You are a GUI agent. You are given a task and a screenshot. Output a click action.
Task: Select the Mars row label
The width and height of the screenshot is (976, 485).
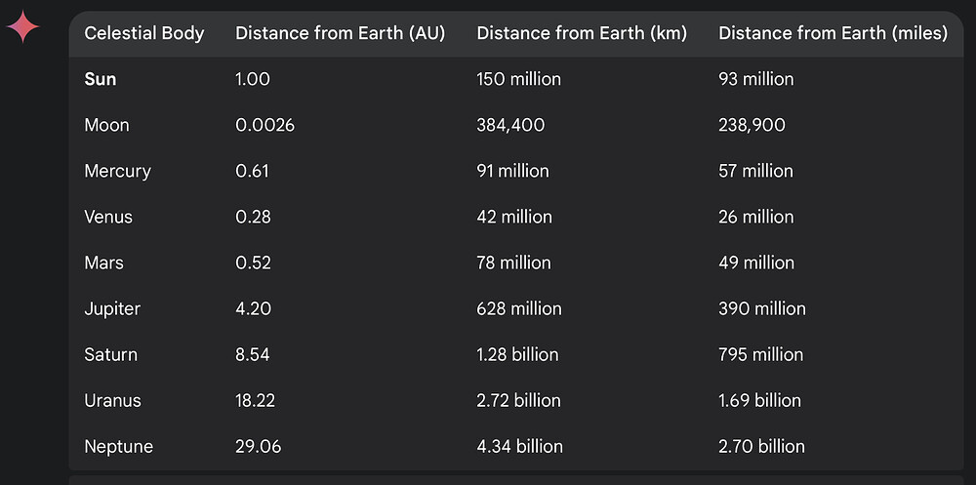click(x=104, y=263)
